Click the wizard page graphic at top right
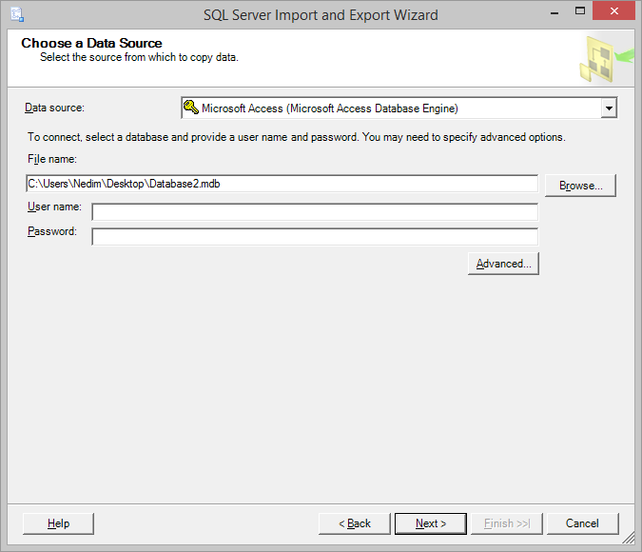Viewport: 642px width, 552px height. coord(606,59)
